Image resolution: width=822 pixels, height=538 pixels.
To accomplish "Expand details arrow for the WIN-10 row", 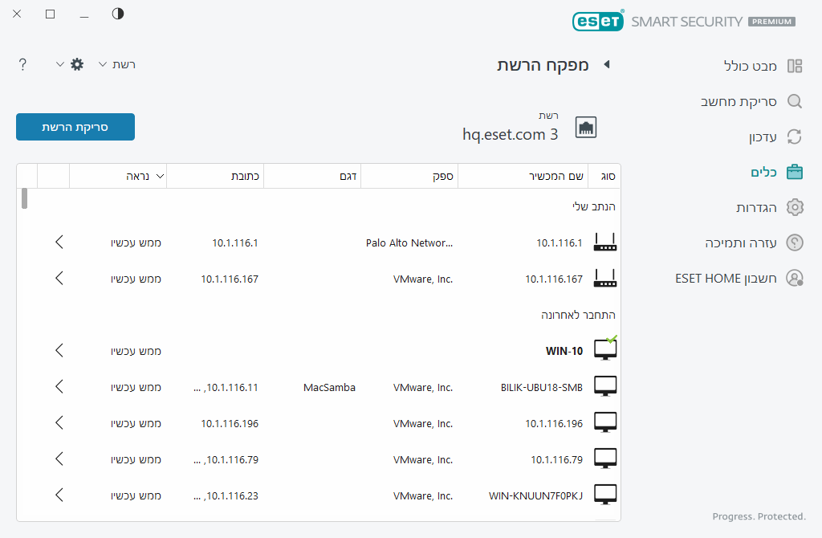I will click(59, 351).
